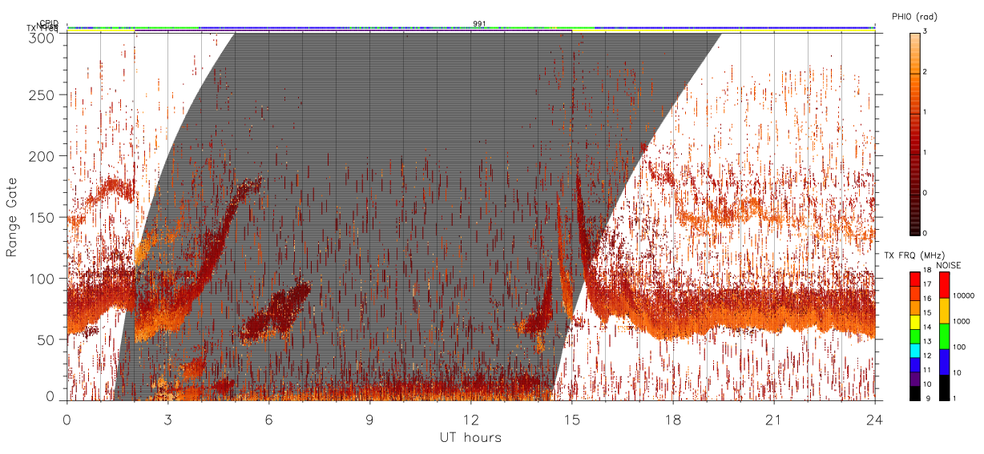984x454 pixels.
Task: Click the red 17–18 MHz TX FRQ swatch
Action: click(915, 279)
